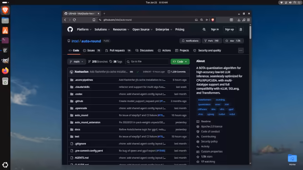Go back with the browser back arrow
303x170 pixels.
click(x=65, y=20)
